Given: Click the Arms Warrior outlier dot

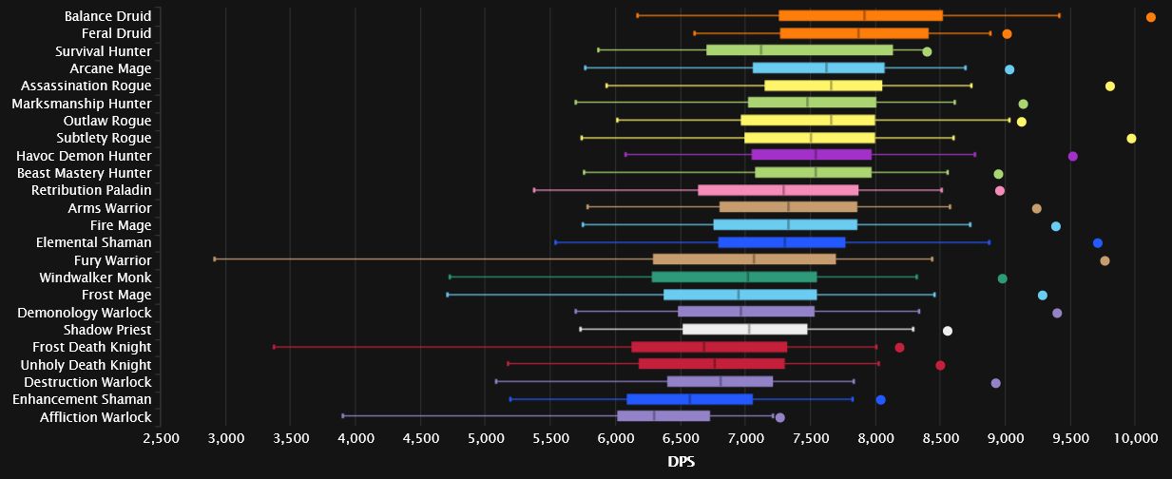Looking at the screenshot, I should [x=1036, y=208].
